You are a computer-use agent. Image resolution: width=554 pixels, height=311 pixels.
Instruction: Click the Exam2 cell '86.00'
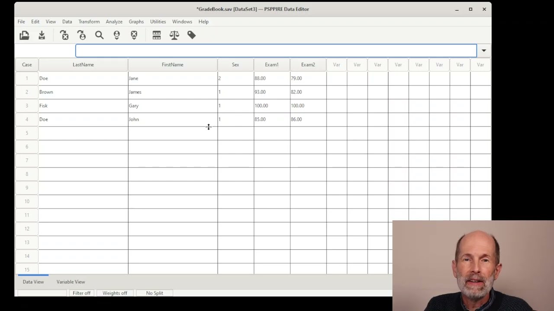tap(308, 119)
